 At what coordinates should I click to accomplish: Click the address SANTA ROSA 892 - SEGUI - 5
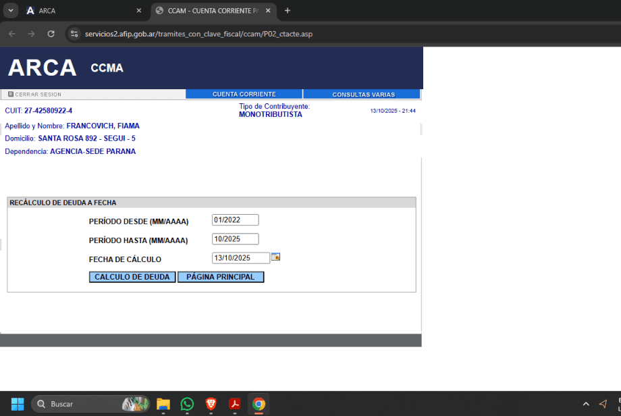click(86, 138)
